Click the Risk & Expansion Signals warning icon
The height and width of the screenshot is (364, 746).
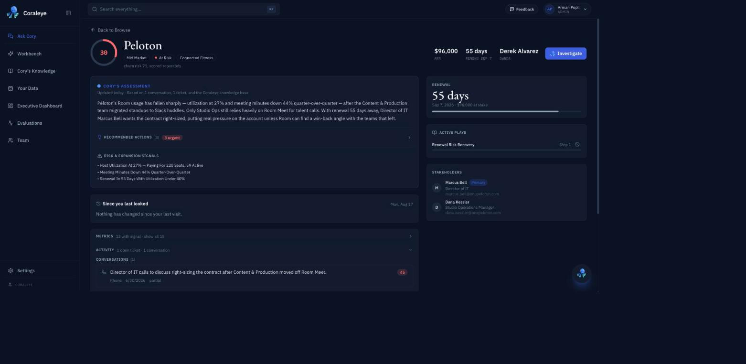click(99, 156)
